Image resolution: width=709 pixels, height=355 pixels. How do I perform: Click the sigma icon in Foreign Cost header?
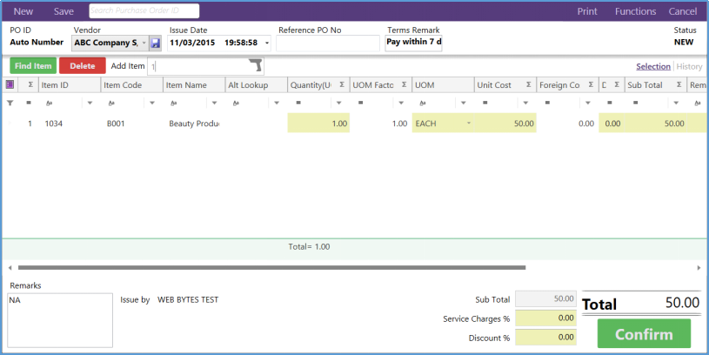591,84
